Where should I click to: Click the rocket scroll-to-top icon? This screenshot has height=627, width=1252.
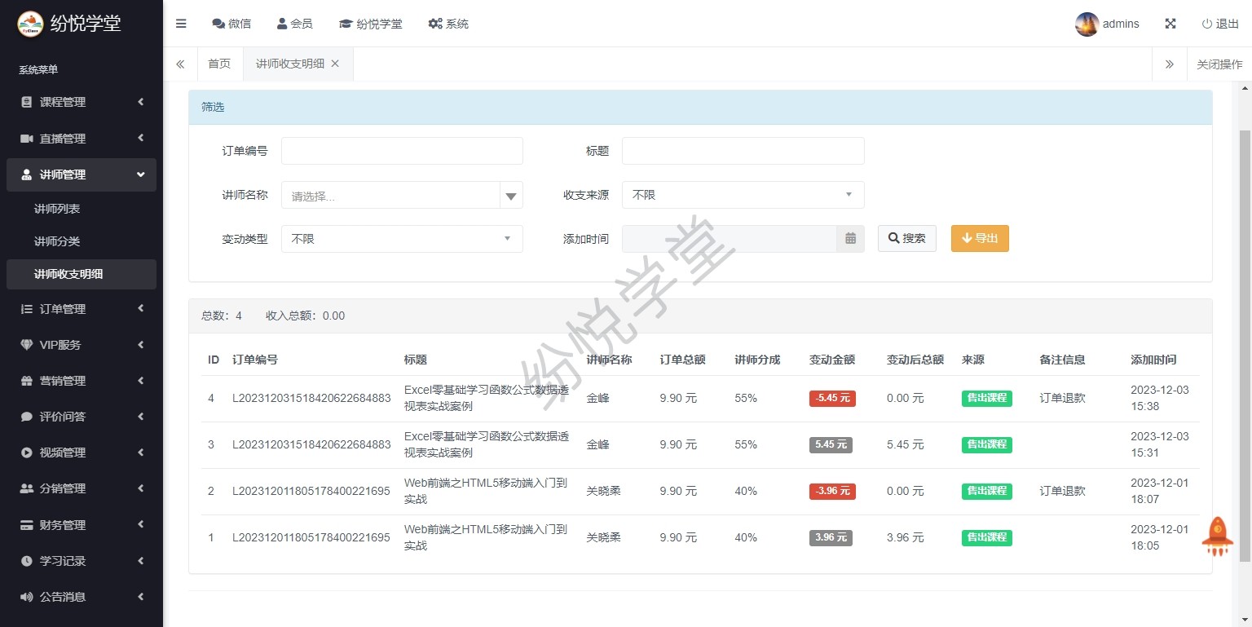[x=1217, y=536]
